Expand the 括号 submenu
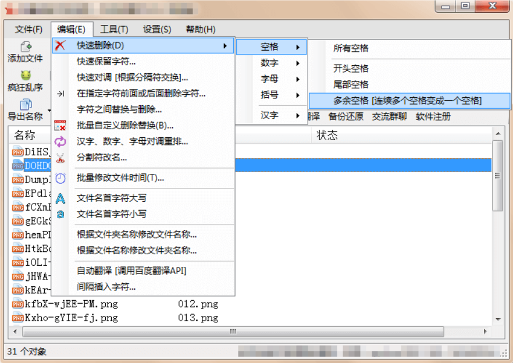513x363 pixels. [271, 95]
